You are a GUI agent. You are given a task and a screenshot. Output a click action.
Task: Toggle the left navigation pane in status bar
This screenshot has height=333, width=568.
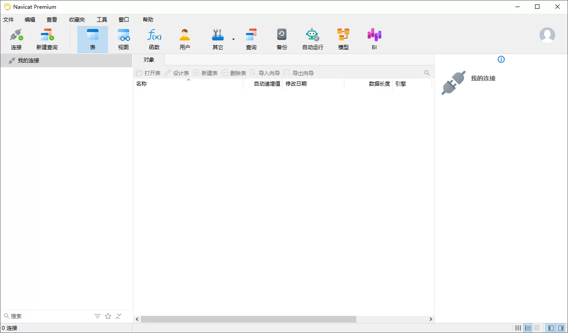pos(550,328)
